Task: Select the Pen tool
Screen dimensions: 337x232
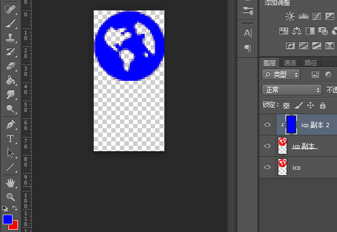Action: [10, 124]
